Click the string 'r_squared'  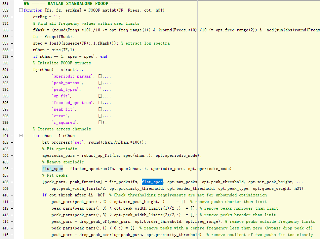click(64, 122)
